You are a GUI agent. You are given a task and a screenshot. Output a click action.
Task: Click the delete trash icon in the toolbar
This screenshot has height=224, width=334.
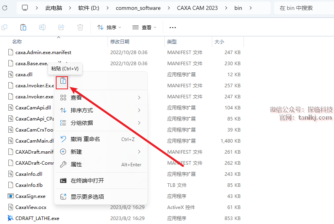80,27
